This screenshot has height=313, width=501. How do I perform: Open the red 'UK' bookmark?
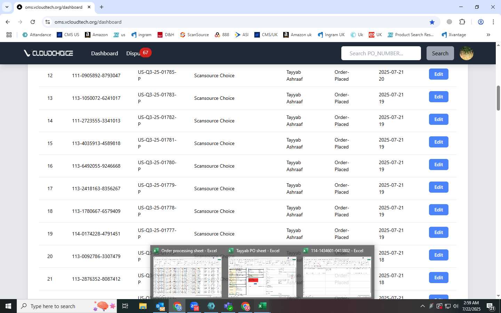(375, 35)
